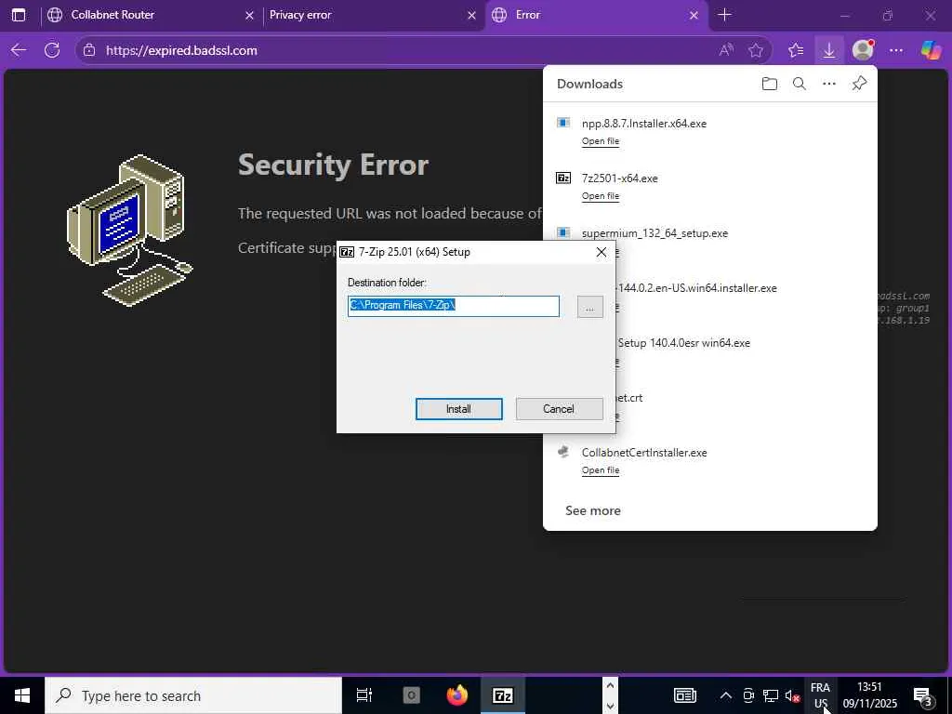Refresh the current page
This screenshot has width=952, height=714.
(52, 50)
